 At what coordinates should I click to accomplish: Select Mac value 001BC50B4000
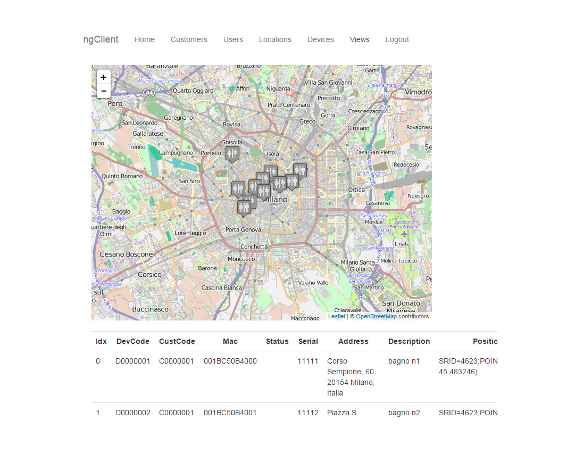230,361
